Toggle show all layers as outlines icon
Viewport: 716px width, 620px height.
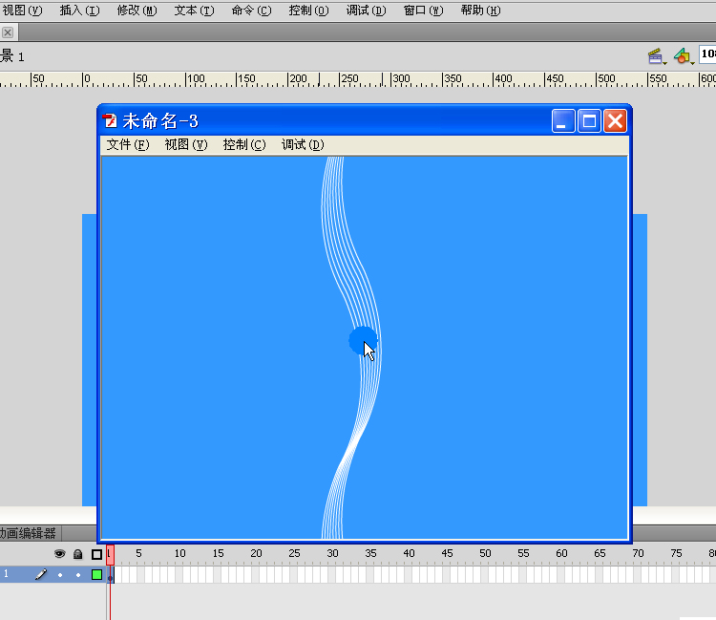[96, 554]
